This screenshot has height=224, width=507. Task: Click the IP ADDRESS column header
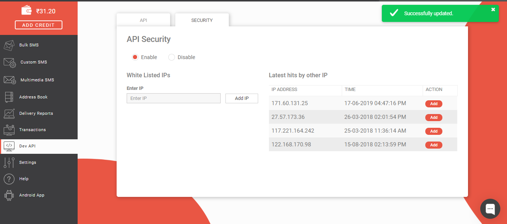285,90
